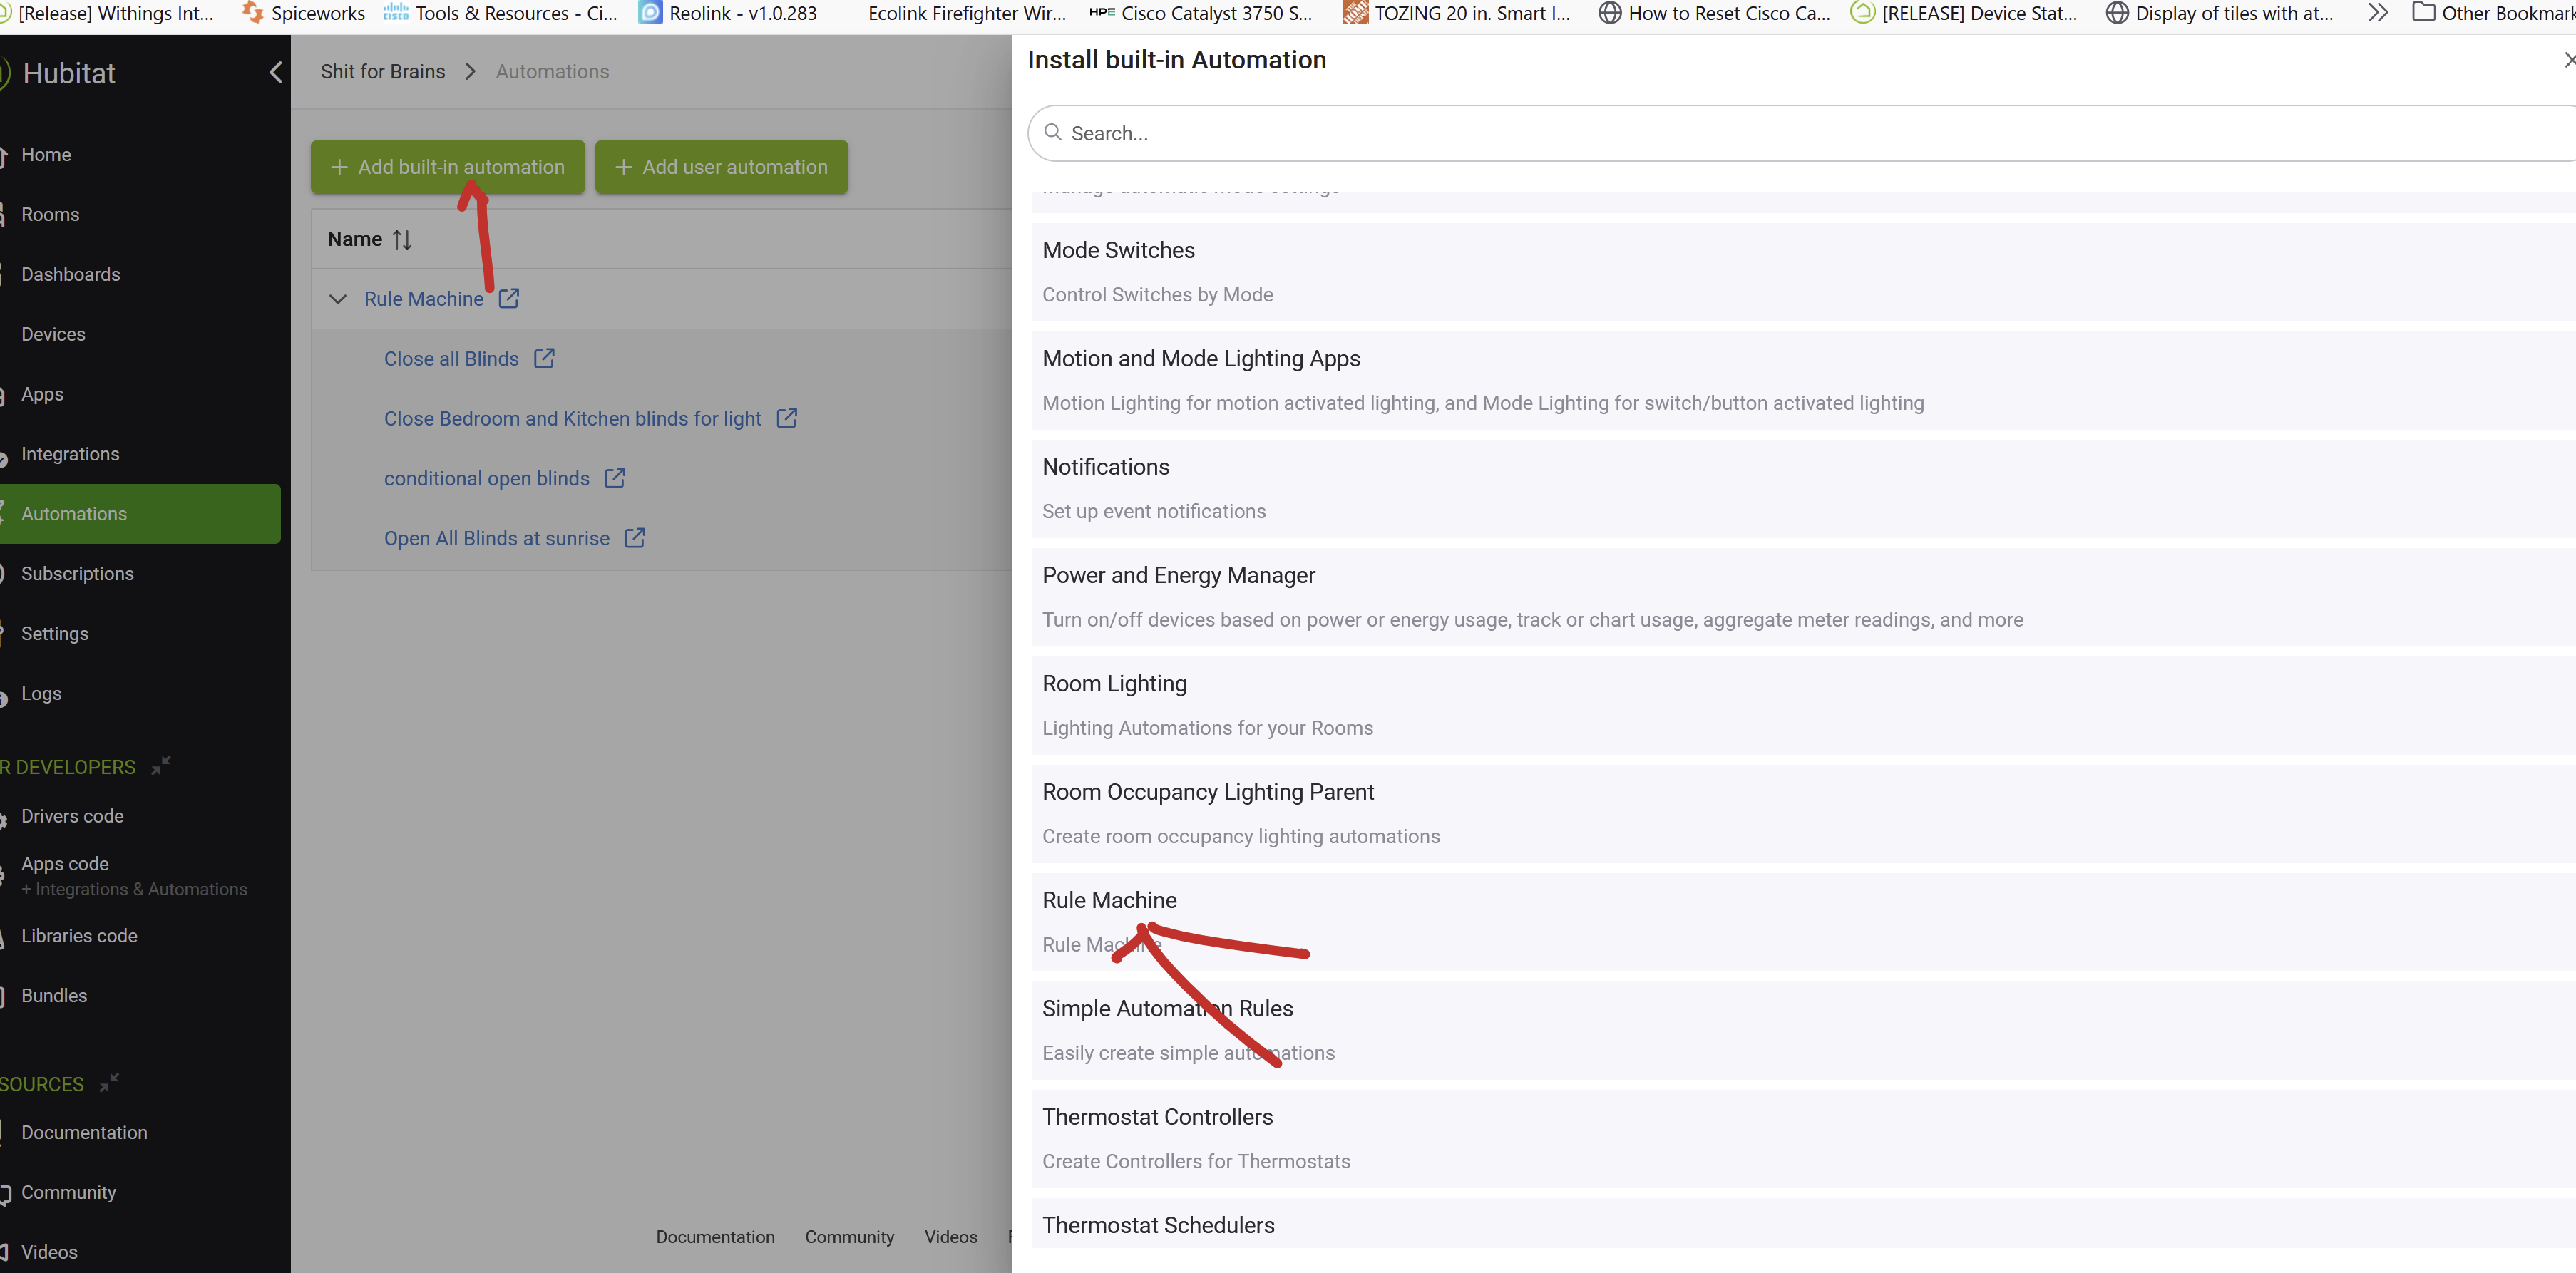Screen dimensions: 2576x1273
Task: Open Devices in sidebar
Action: [53, 334]
